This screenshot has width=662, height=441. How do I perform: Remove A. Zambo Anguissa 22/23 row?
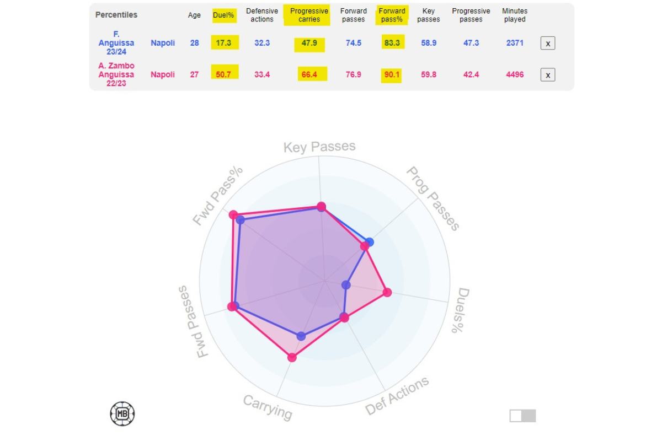pos(547,75)
